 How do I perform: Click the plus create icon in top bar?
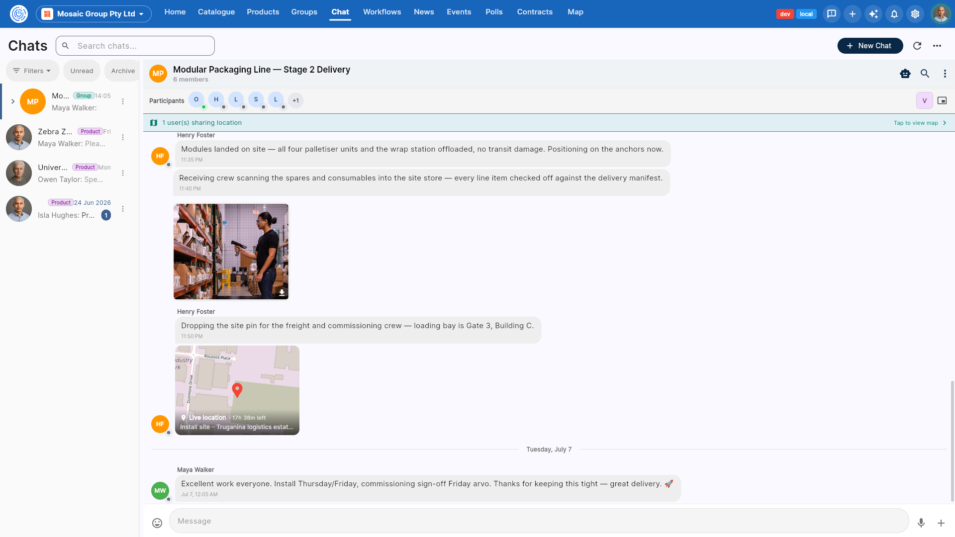853,14
